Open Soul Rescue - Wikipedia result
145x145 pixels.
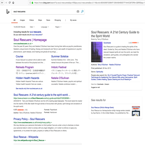[26, 137]
